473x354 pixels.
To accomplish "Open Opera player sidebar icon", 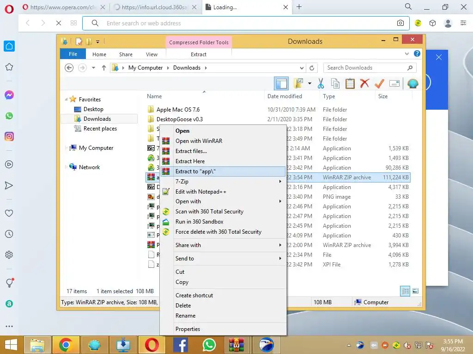I will [9, 165].
